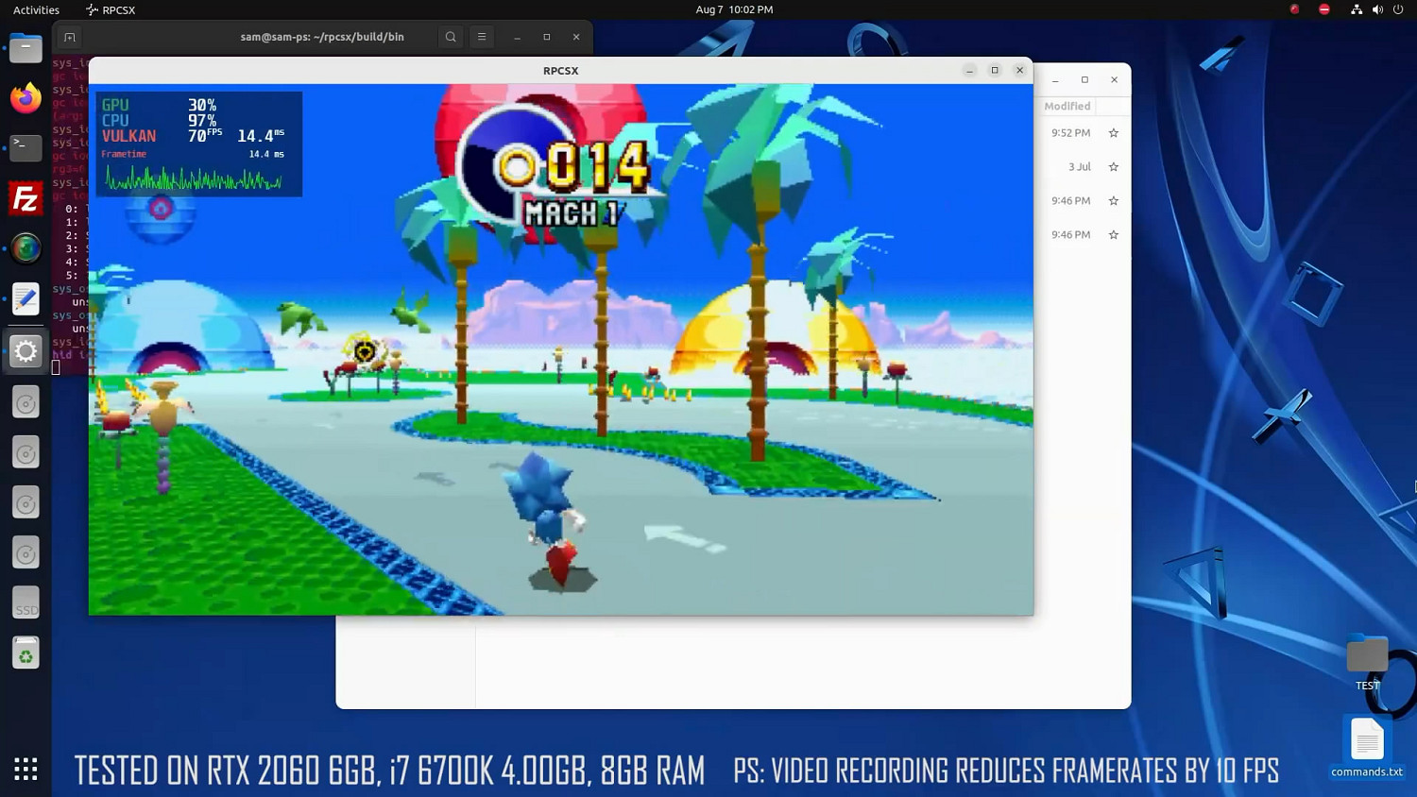Open the new tab button in terminal header
This screenshot has width=1417, height=797.
coord(69,37)
